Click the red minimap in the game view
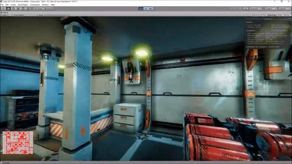Image resolution: width=292 pixels, height=164 pixels. click(x=18, y=143)
